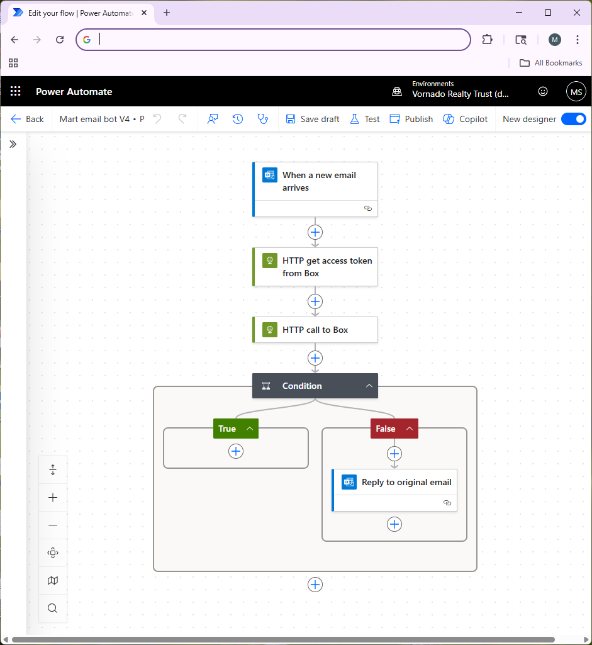592x645 pixels.
Task: Click the send feedback smiley icon
Action: pyautogui.click(x=542, y=91)
